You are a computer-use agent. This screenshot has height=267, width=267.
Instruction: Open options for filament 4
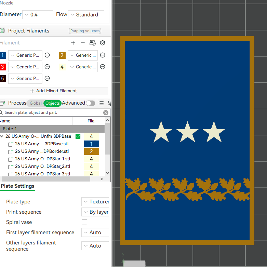103,67
